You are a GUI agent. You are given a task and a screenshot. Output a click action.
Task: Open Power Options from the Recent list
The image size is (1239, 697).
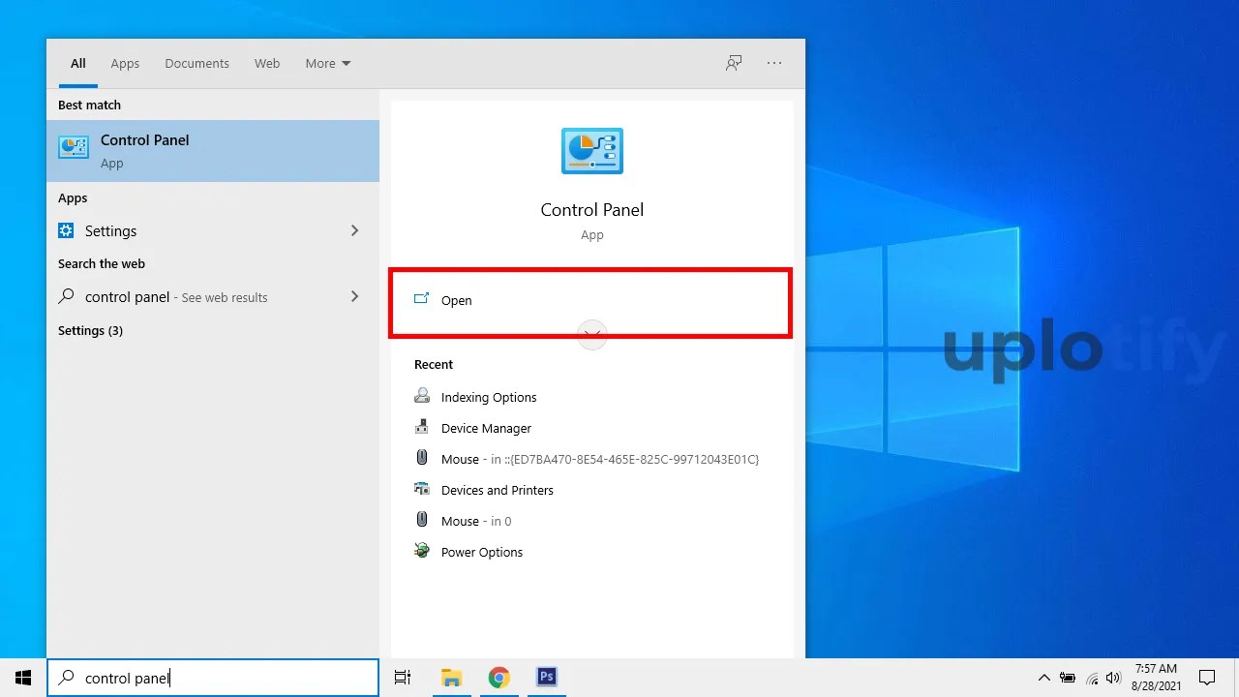468,552
